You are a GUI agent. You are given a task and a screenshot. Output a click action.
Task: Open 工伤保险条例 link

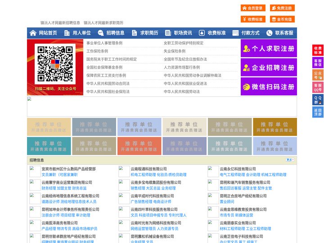(x=97, y=51)
